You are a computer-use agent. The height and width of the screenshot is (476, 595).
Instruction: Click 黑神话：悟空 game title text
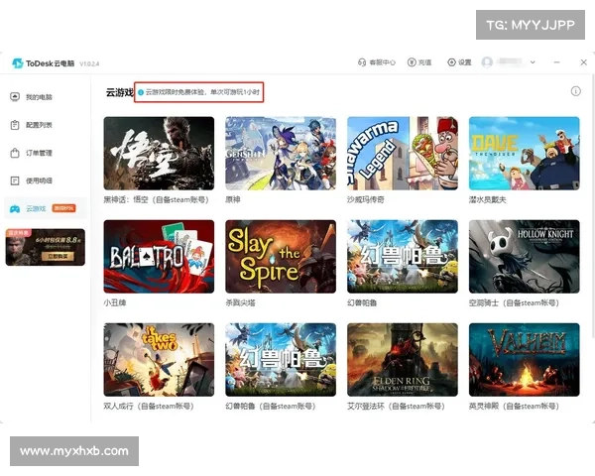(156, 199)
